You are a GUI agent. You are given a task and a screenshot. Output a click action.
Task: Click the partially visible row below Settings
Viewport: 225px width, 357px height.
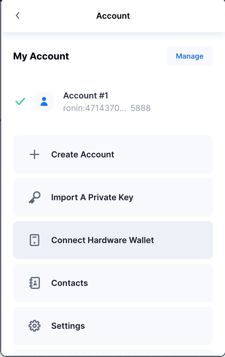coord(113,353)
